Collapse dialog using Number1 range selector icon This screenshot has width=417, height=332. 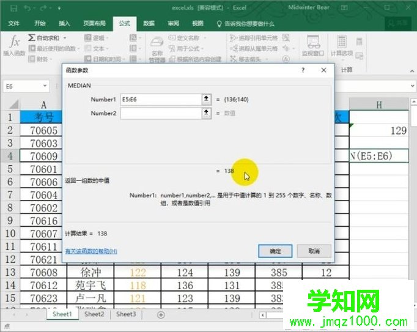tap(206, 99)
